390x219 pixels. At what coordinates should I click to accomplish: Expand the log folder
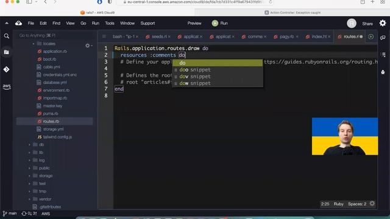pyautogui.click(x=29, y=160)
